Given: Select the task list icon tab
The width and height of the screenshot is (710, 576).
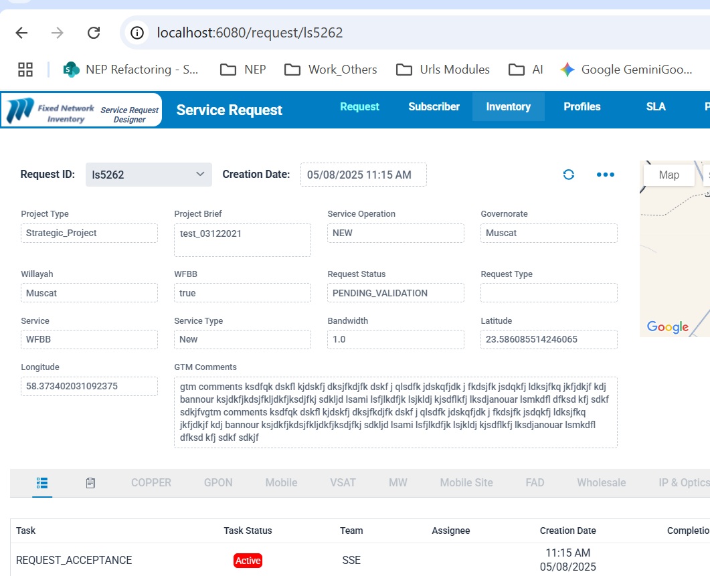Looking at the screenshot, I should tap(42, 482).
